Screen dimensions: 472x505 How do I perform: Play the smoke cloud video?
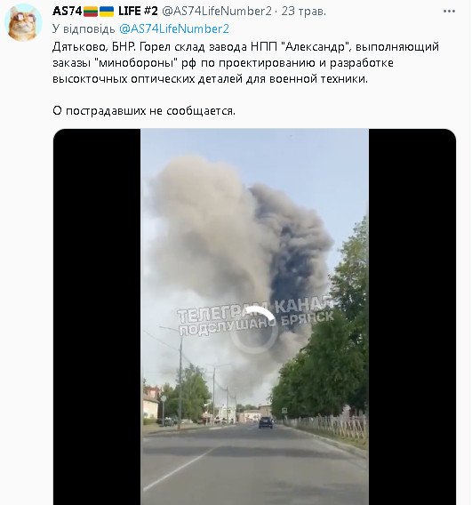pyautogui.click(x=254, y=317)
